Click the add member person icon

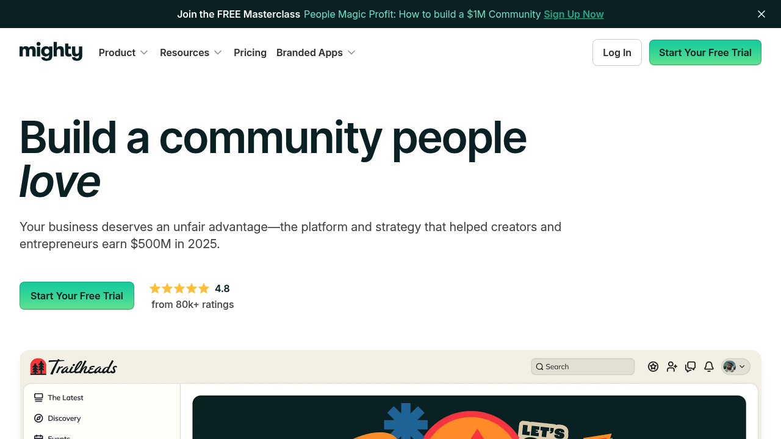(672, 366)
